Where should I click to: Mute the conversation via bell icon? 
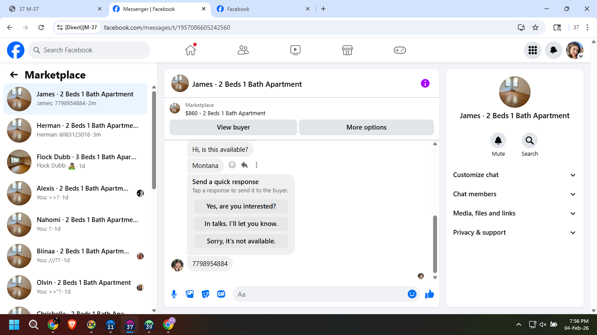[x=498, y=140]
